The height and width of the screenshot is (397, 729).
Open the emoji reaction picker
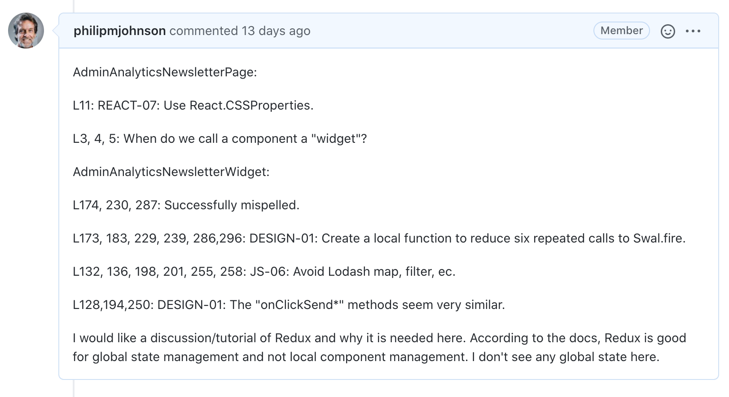point(668,31)
